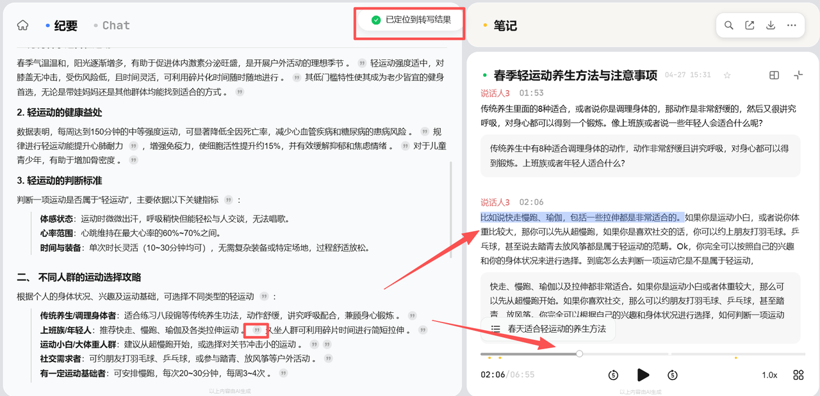820x396 pixels.
Task: Click heading 3. 轻运动的判断标准
Action: [x=60, y=180]
